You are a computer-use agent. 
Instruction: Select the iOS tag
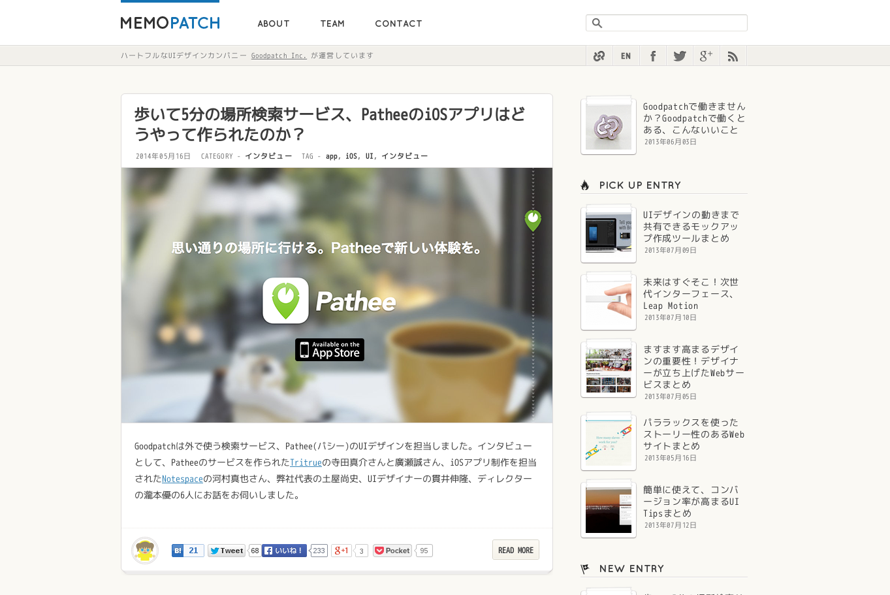351,156
